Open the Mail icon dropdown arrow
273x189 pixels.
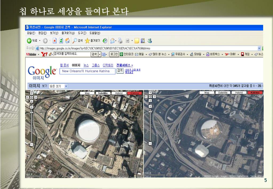[x=116, y=41]
